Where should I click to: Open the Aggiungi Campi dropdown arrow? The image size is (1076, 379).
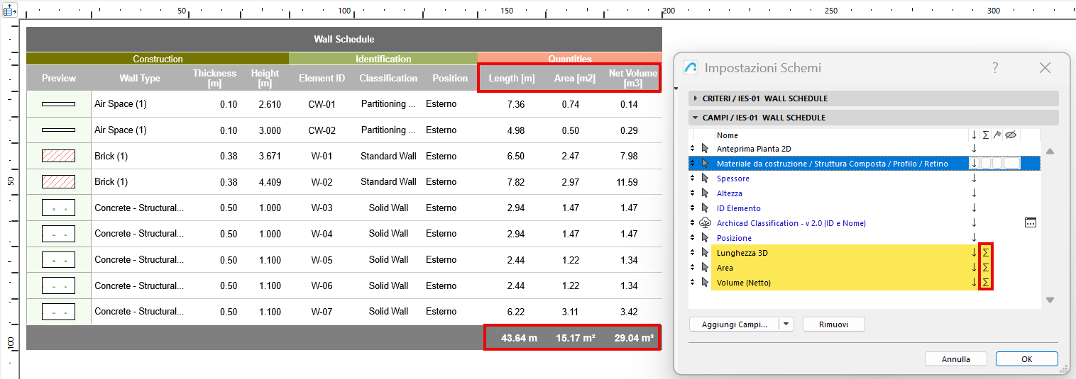786,324
